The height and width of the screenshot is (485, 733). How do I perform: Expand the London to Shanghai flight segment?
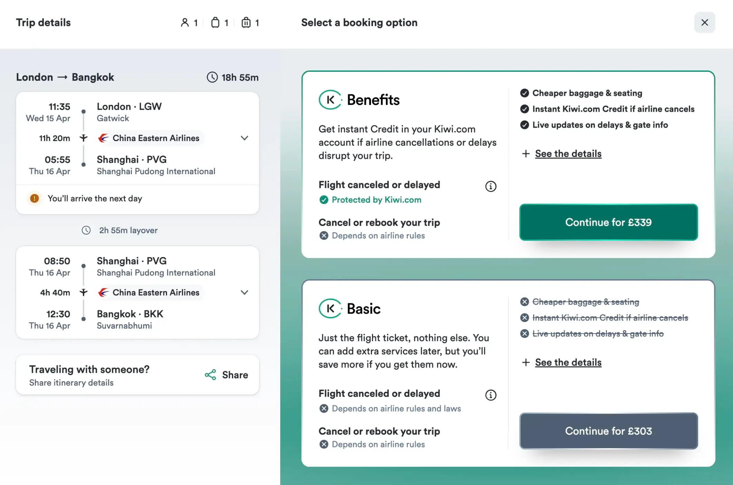click(x=244, y=138)
